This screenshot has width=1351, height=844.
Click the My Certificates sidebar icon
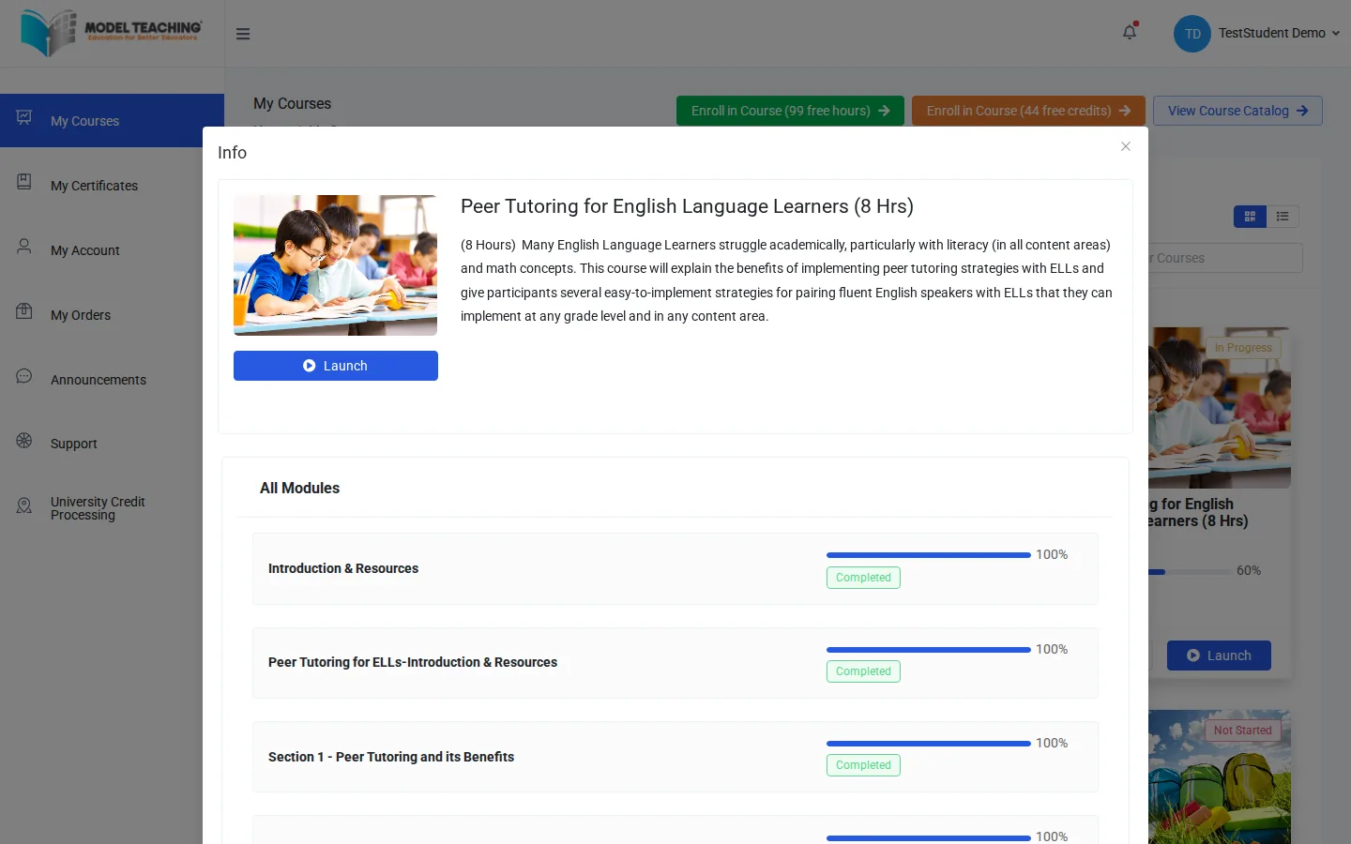pos(24,182)
